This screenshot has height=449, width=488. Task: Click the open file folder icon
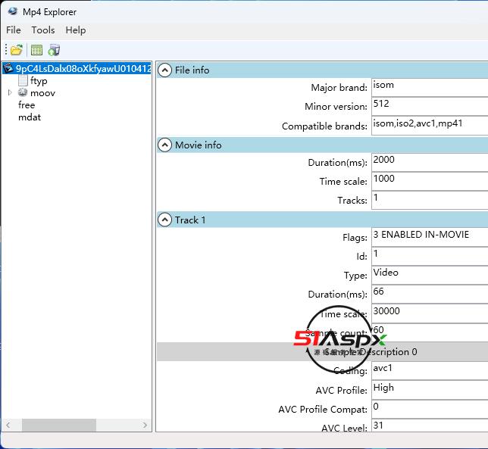pyautogui.click(x=16, y=50)
